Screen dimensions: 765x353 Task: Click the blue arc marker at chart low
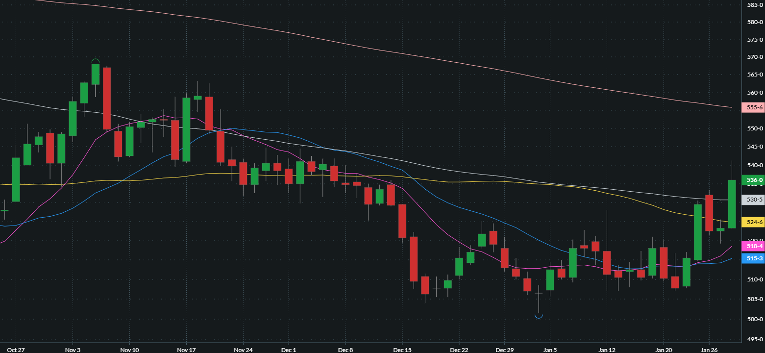coord(539,316)
